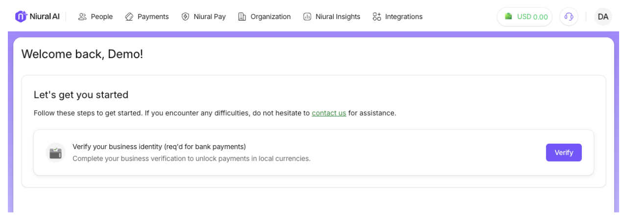Click the Integrations icon
Image resolution: width=625 pixels, height=216 pixels.
[377, 17]
